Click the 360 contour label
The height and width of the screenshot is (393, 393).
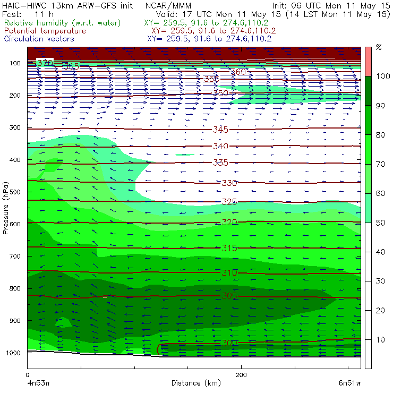click(238, 72)
